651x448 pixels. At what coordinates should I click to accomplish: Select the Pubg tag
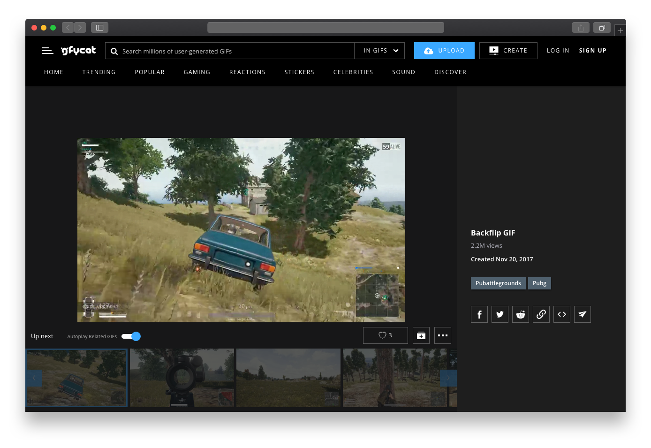coord(539,283)
